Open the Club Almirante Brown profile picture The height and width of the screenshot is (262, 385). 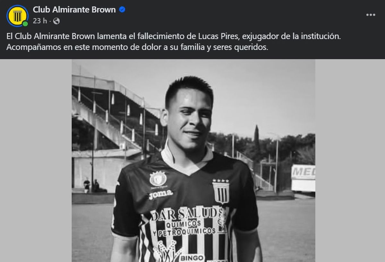pos(17,16)
